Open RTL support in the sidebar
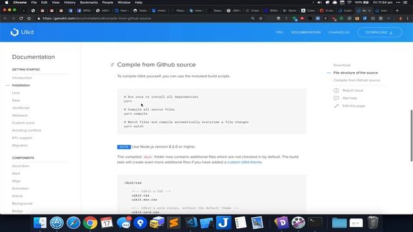This screenshot has height=232, width=413. click(22, 138)
